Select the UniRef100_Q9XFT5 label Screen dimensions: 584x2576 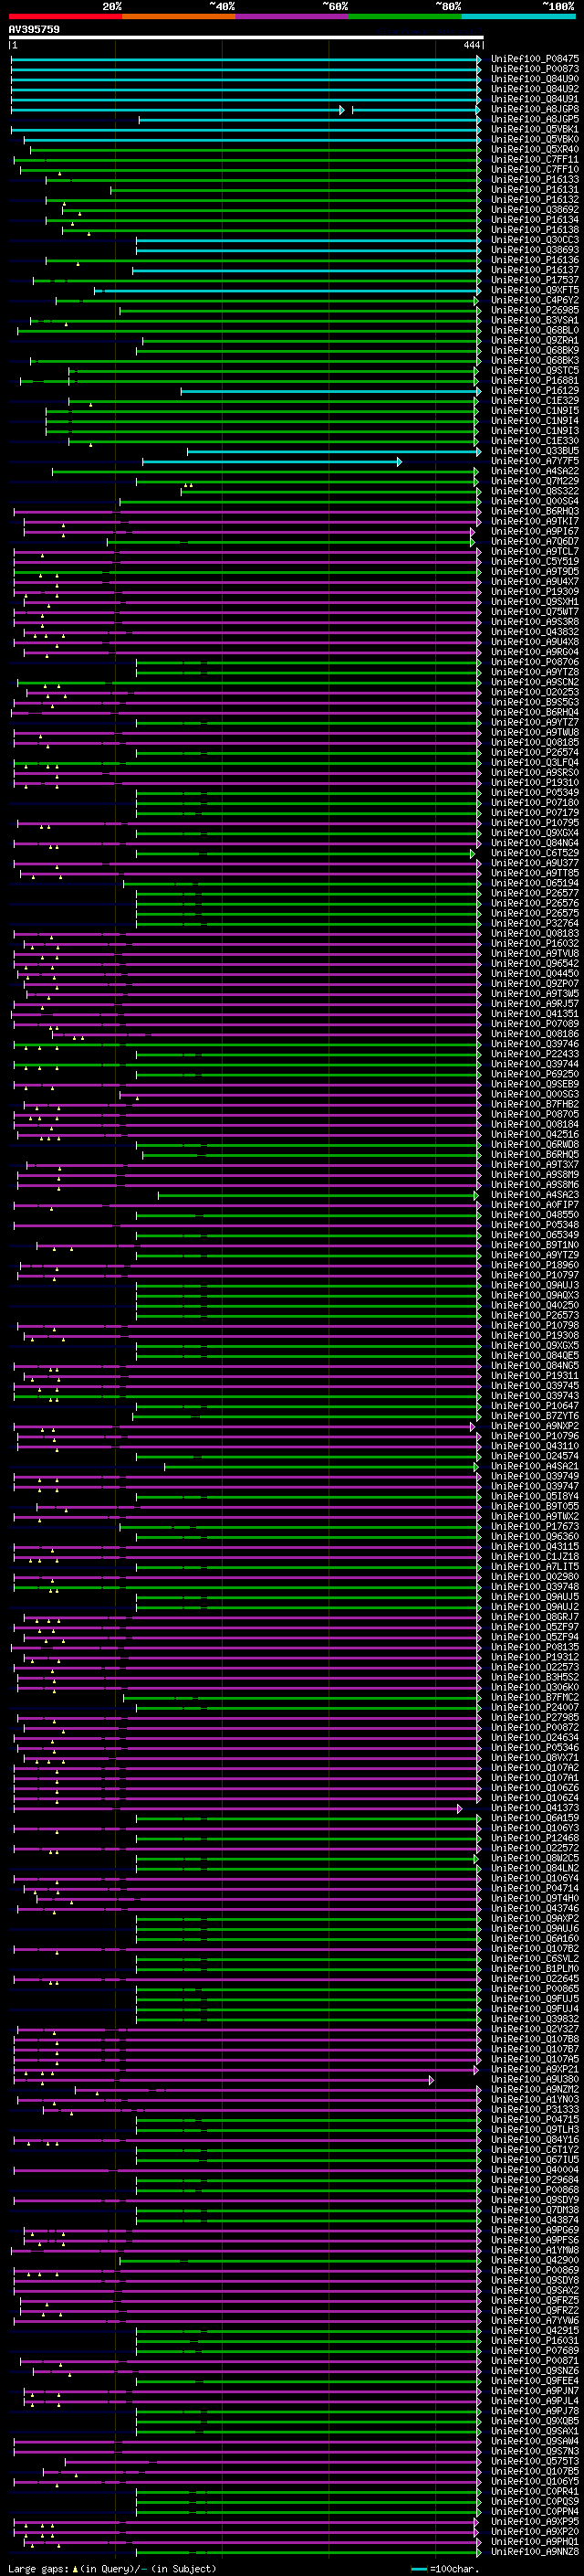coord(535,290)
